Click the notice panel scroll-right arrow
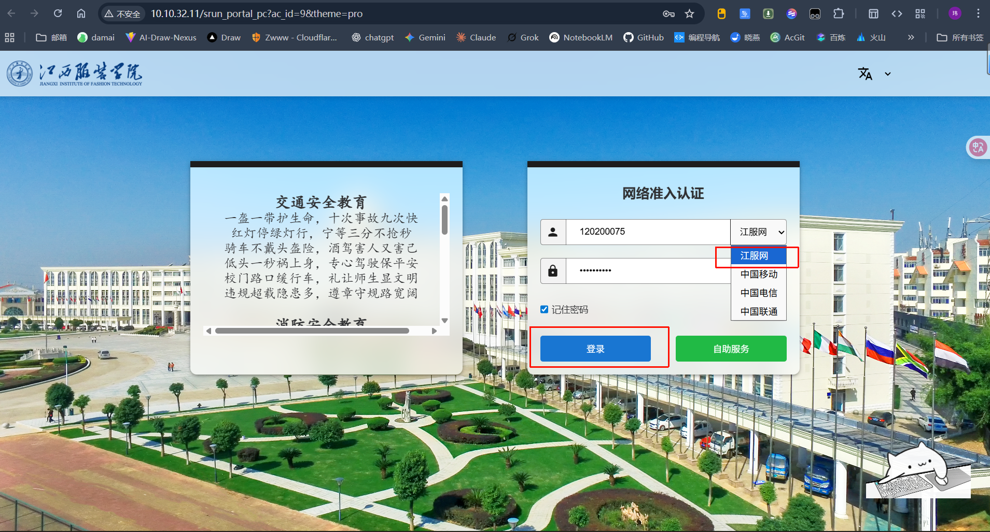 pos(434,331)
